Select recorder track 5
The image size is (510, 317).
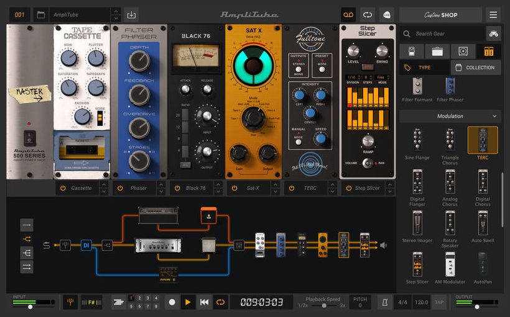click(131, 306)
